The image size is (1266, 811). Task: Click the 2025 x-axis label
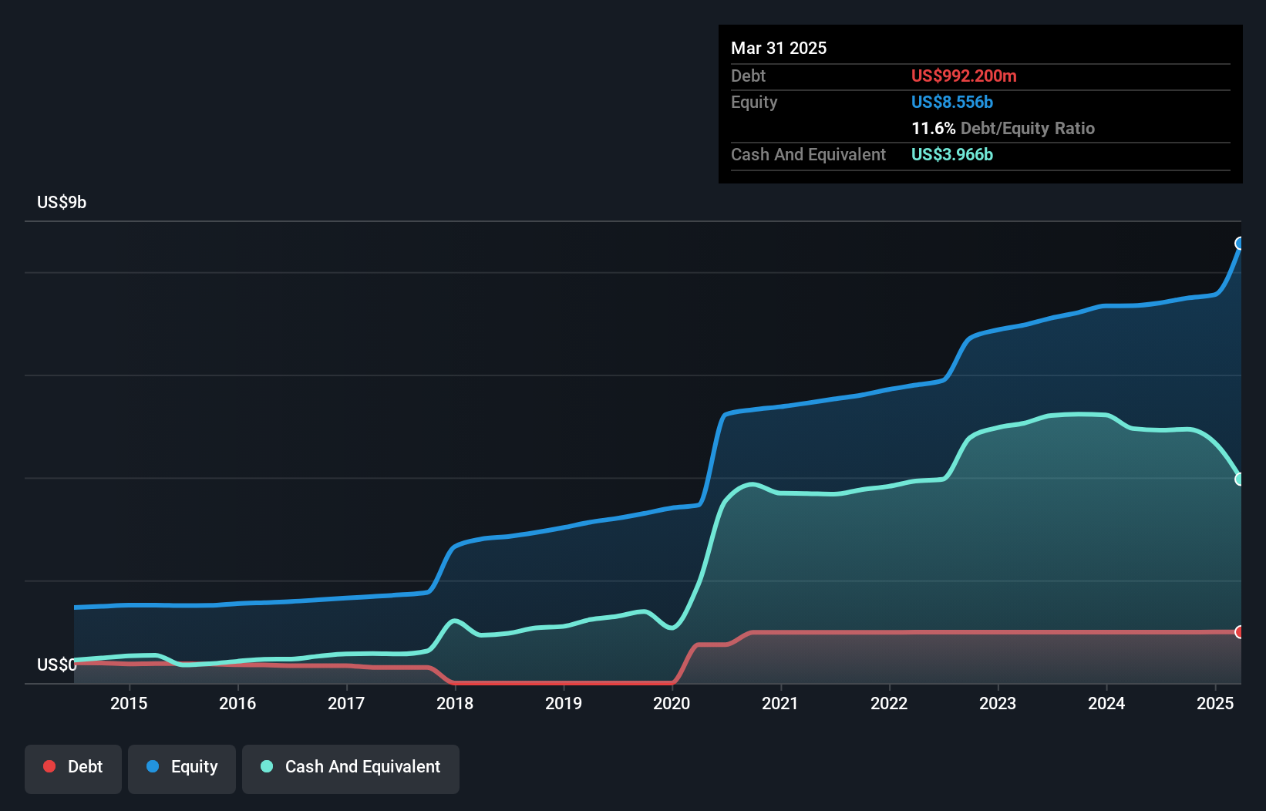click(x=1215, y=703)
